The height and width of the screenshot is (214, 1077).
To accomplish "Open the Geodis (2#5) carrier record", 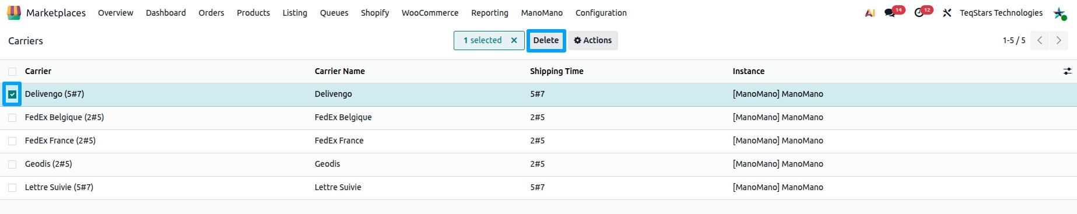I will pyautogui.click(x=48, y=164).
